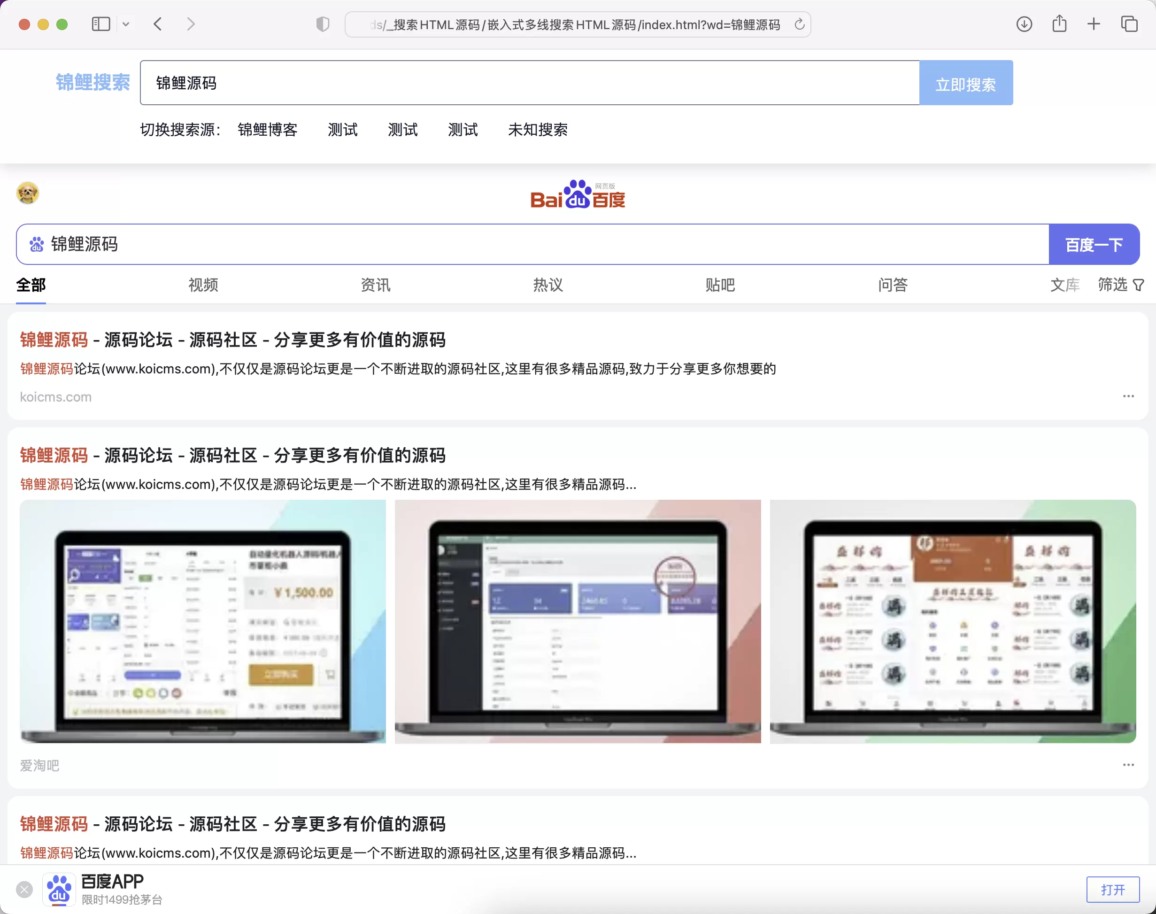The height and width of the screenshot is (914, 1156).
Task: Select the 问答 tab
Action: [893, 285]
